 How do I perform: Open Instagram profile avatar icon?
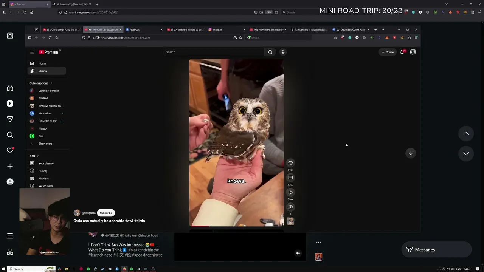[10, 182]
